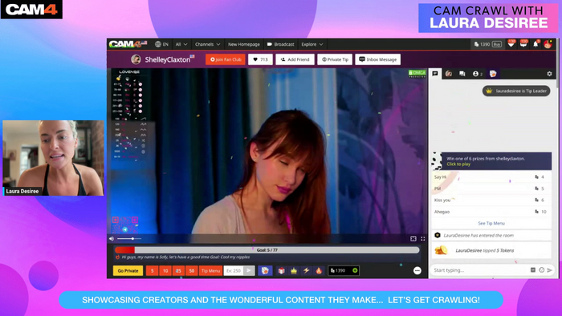Viewport: 562px width, 316px height.
Task: Click the CAM4 logo in the overlay corner
Action: coord(31,10)
